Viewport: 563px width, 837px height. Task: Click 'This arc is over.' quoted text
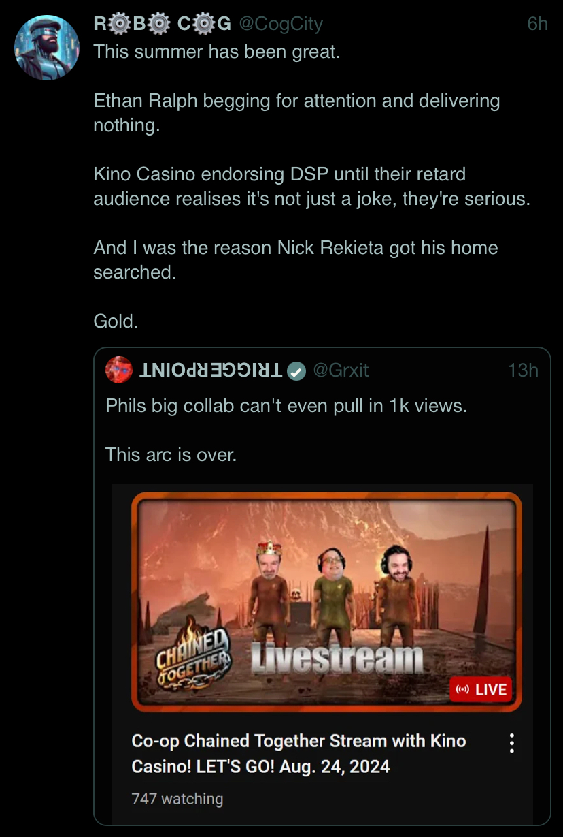coord(171,454)
